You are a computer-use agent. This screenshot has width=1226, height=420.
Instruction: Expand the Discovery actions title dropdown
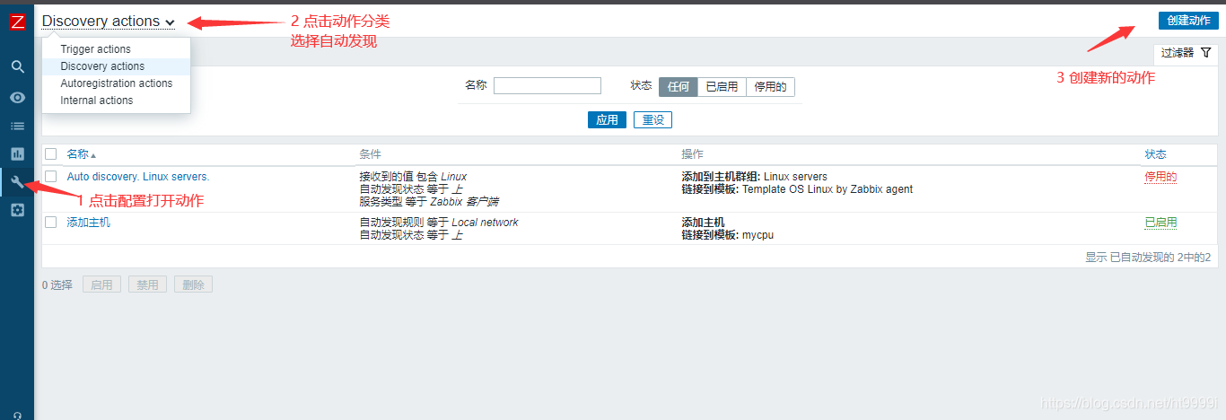(108, 21)
